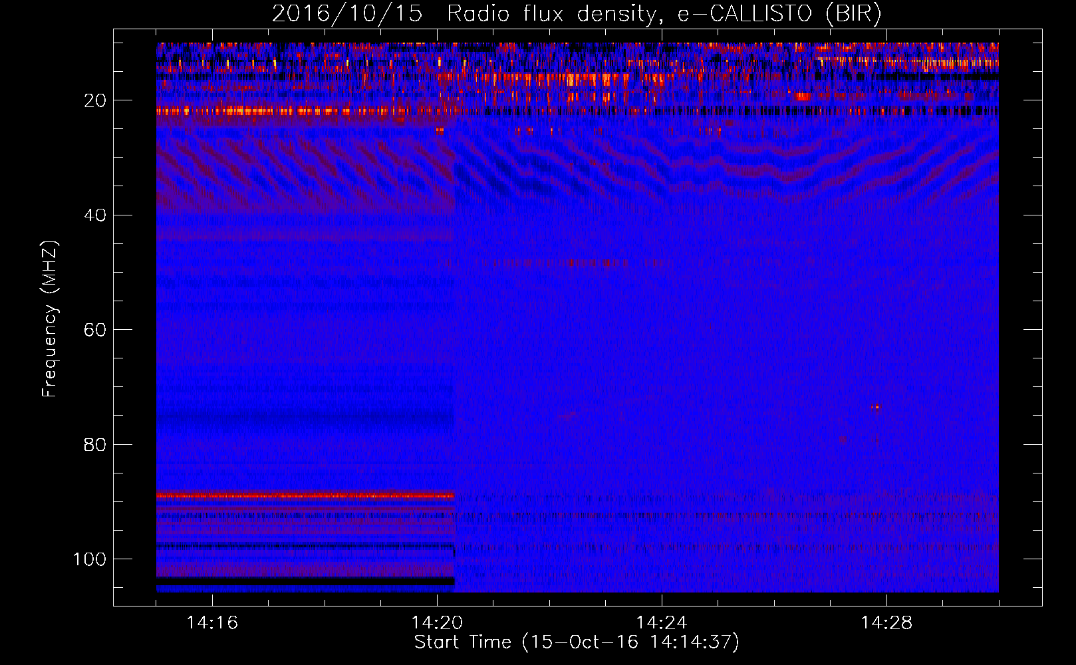
Task: Click the 60 MHz frequency tick label
Action: click(x=95, y=330)
